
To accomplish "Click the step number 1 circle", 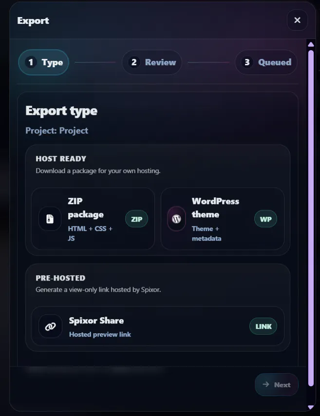I will point(31,62).
